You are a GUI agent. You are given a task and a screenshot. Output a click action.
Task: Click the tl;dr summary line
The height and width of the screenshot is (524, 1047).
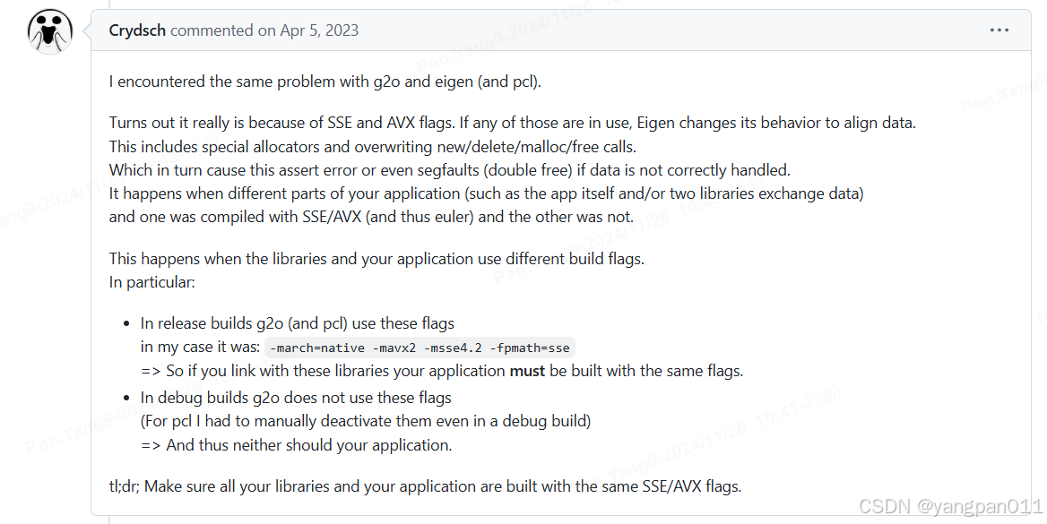[425, 485]
